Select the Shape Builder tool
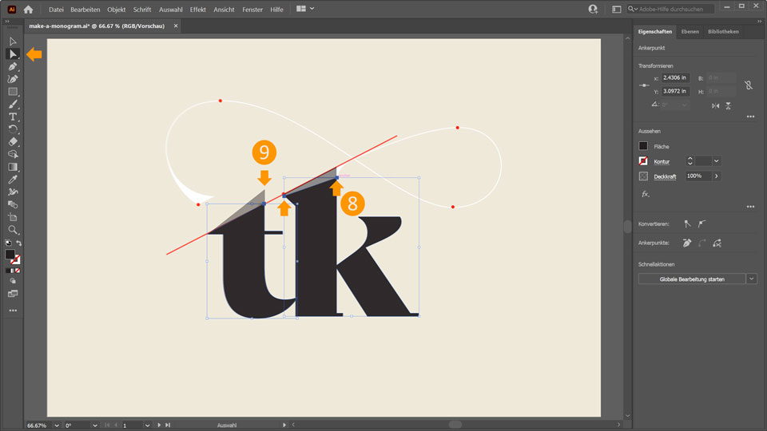Screen dimensions: 767x431 tap(13, 154)
